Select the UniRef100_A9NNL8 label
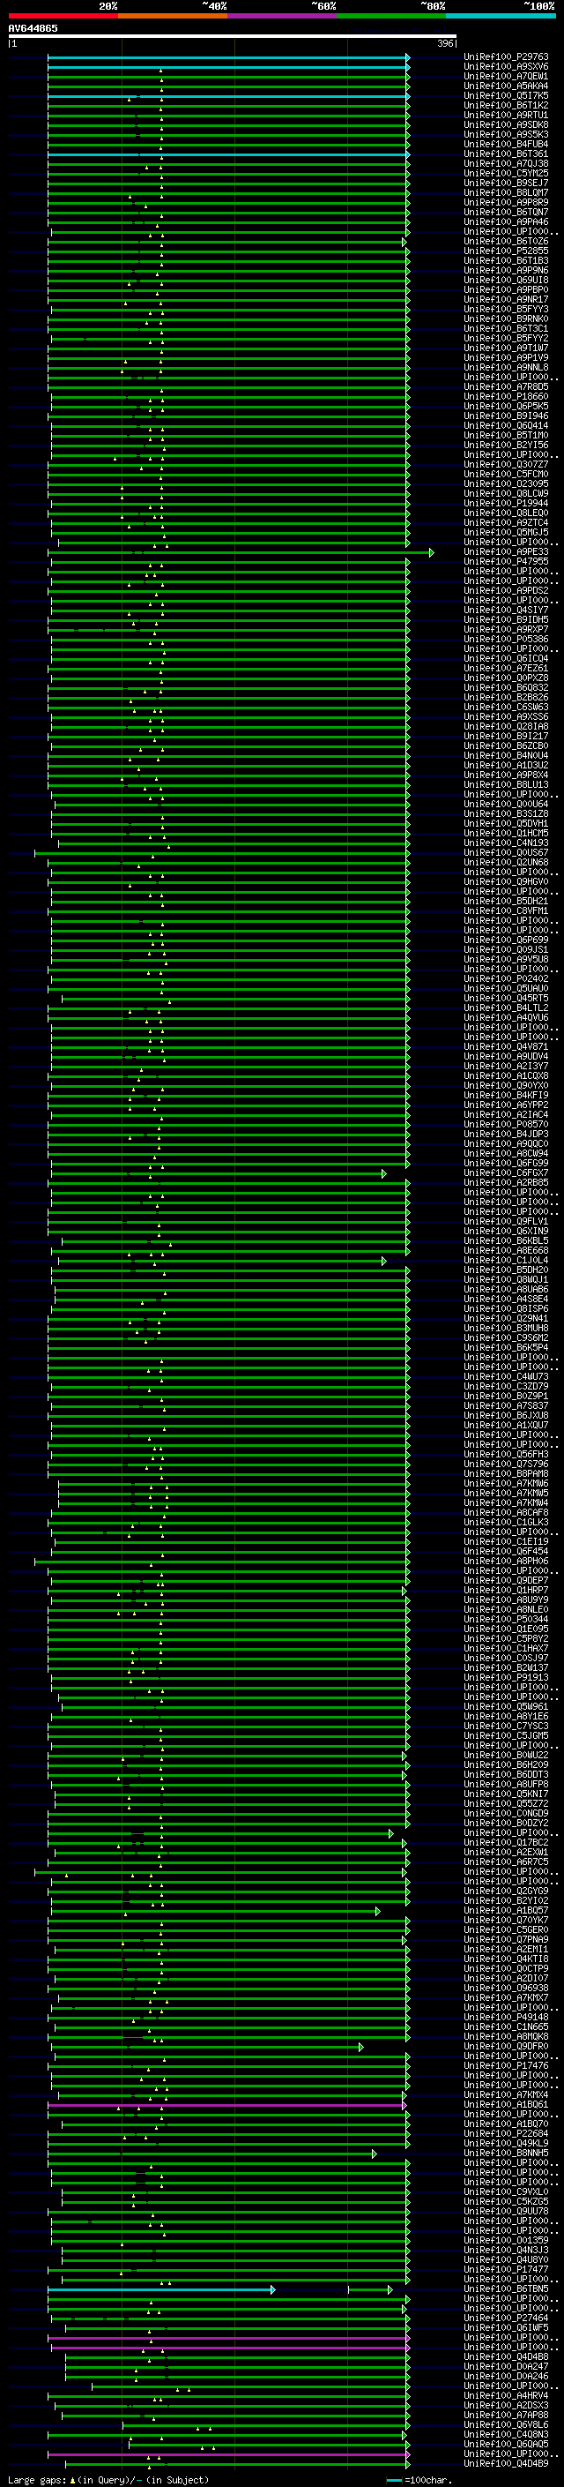Image resolution: width=564 pixels, height=2487 pixels. pos(506,367)
